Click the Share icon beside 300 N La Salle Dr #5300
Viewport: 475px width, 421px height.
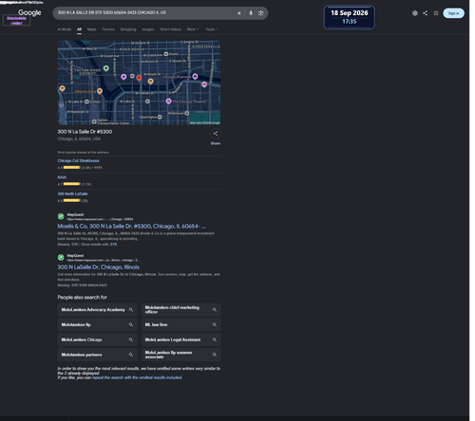[216, 134]
